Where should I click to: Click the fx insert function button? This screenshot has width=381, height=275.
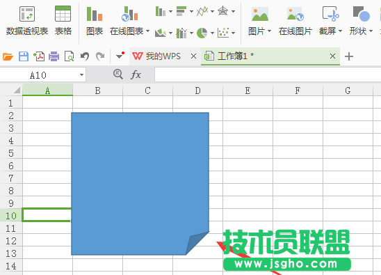click(x=136, y=74)
